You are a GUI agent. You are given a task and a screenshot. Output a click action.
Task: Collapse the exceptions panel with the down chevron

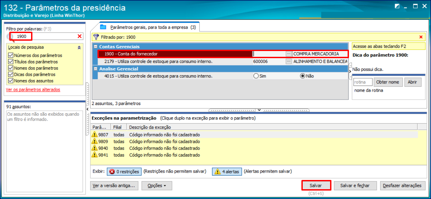coord(259,110)
